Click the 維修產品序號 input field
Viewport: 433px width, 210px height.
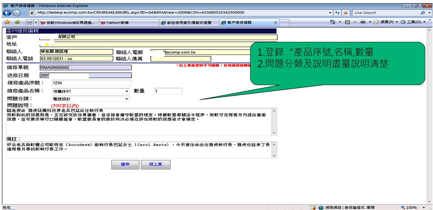coord(91,83)
